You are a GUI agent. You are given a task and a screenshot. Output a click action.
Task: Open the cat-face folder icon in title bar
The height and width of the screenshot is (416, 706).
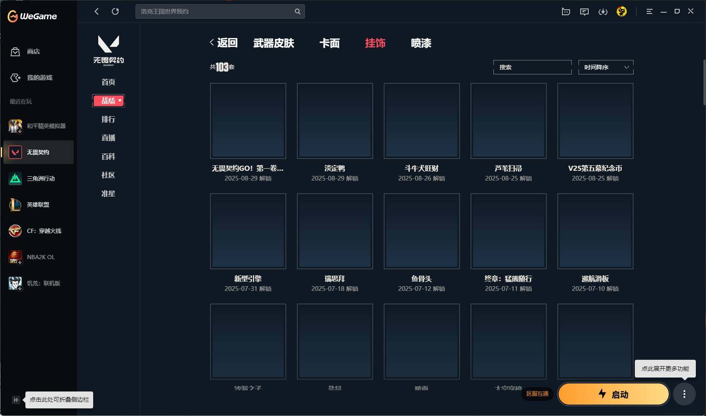click(x=566, y=11)
